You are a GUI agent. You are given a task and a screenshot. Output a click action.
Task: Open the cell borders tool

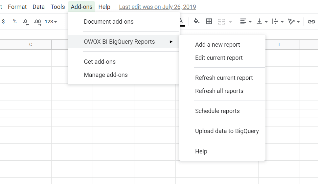click(209, 21)
